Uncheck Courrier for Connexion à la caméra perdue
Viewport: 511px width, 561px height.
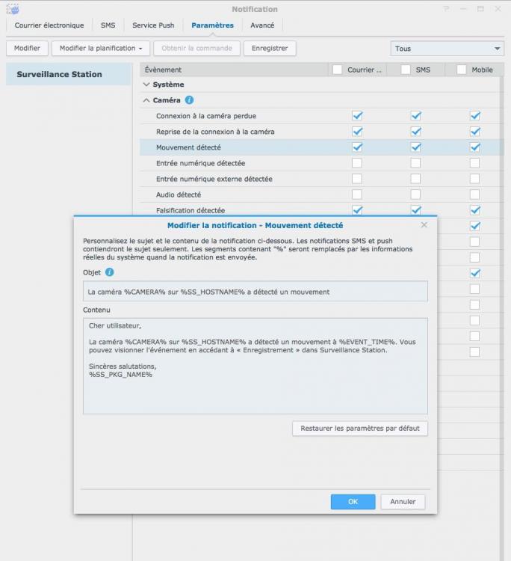[357, 115]
